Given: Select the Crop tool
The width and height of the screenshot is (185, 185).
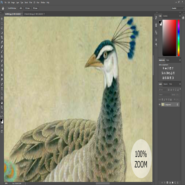Looking at the screenshot, I should point(2,37).
